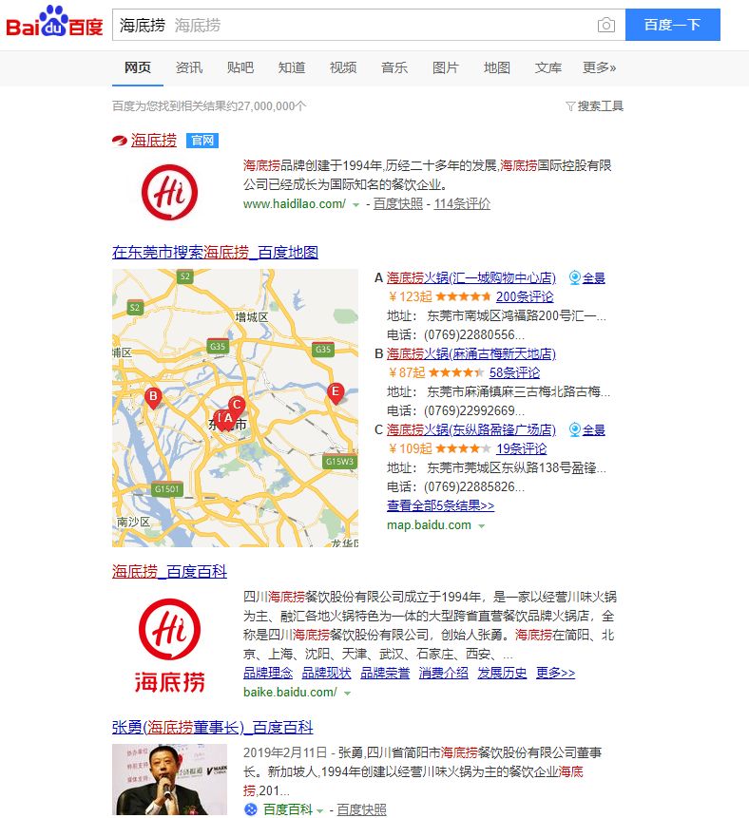
Task: Click the 百度一下 search button
Action: [x=672, y=25]
